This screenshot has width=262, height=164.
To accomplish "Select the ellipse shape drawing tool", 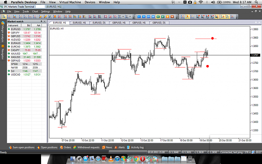I will 115,16.
